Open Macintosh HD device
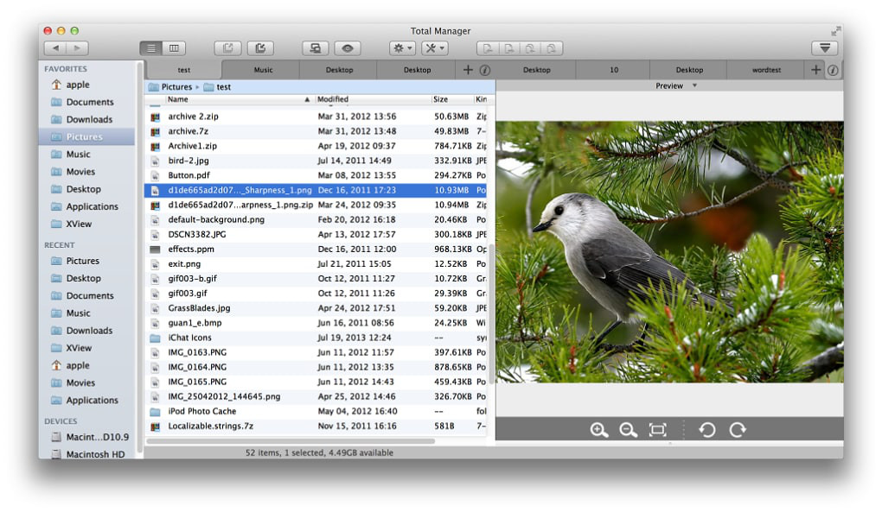882x512 pixels. click(x=87, y=454)
